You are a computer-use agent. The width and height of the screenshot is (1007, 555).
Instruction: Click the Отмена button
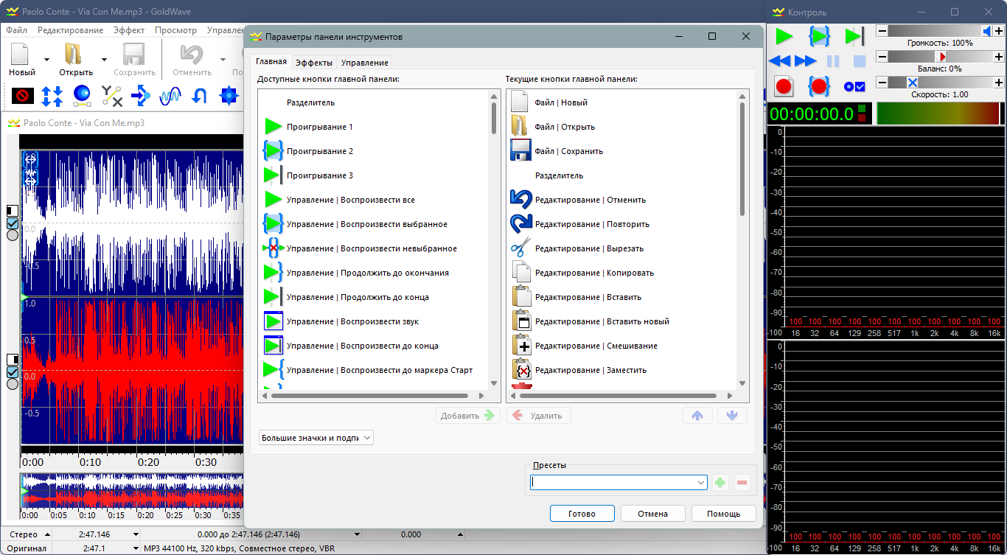[x=652, y=514]
